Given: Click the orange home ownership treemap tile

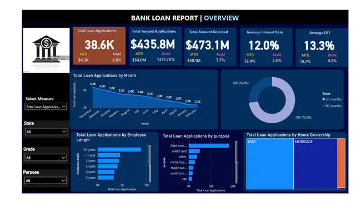Looking at the screenshot, I should pos(342,163).
